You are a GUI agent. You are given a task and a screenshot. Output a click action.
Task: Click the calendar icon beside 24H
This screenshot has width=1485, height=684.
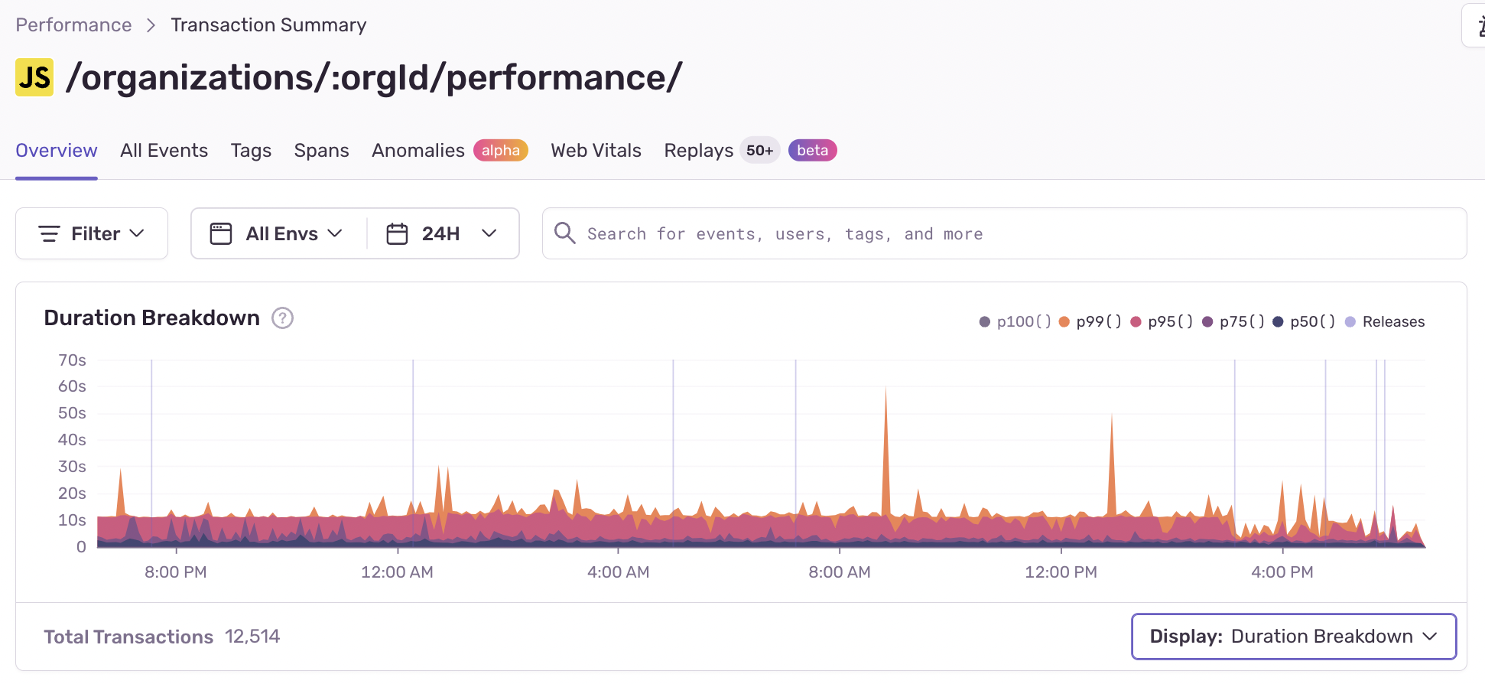397,233
